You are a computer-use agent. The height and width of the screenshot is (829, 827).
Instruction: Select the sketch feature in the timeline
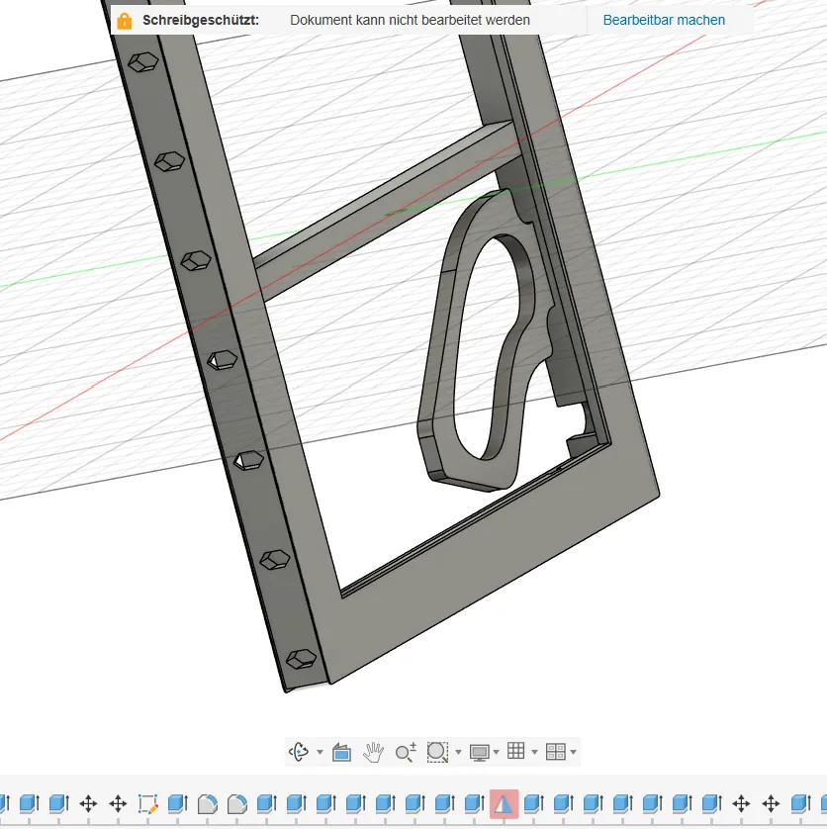pyautogui.click(x=147, y=804)
